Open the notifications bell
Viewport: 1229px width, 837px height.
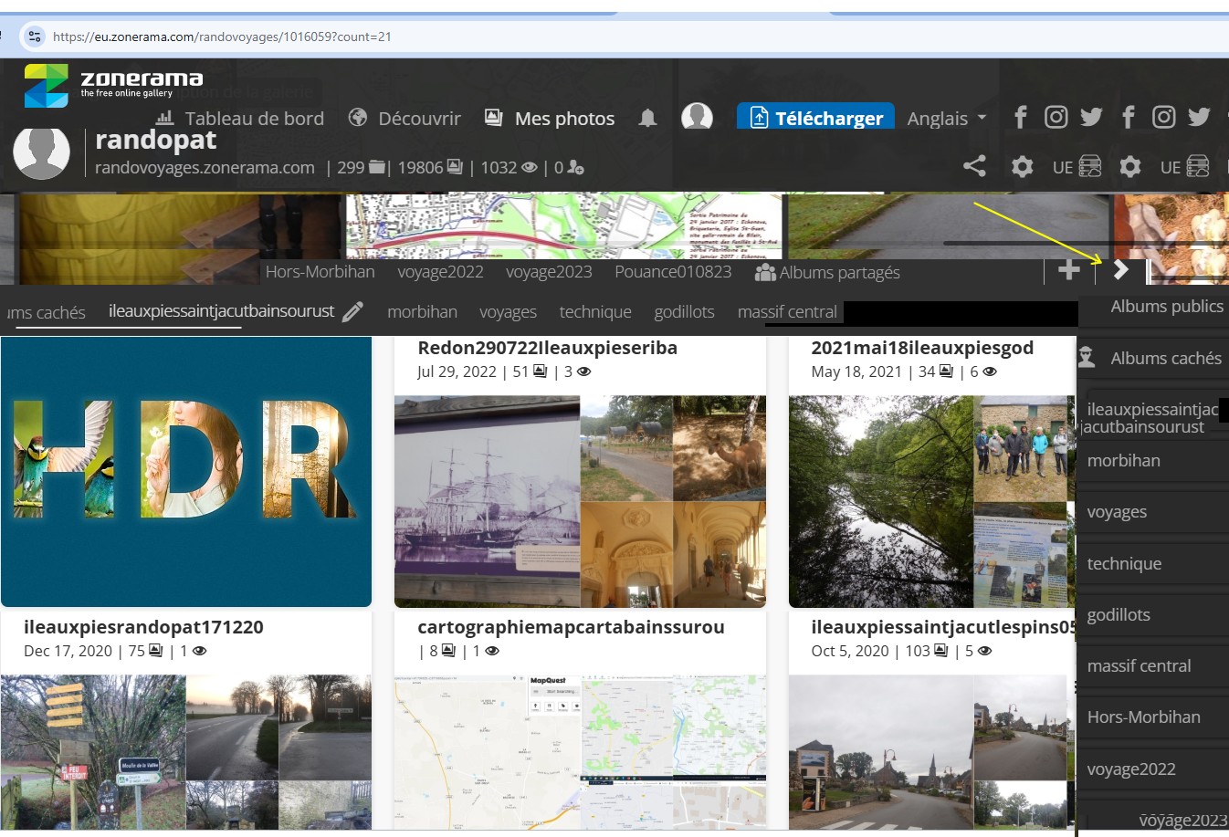[647, 118]
